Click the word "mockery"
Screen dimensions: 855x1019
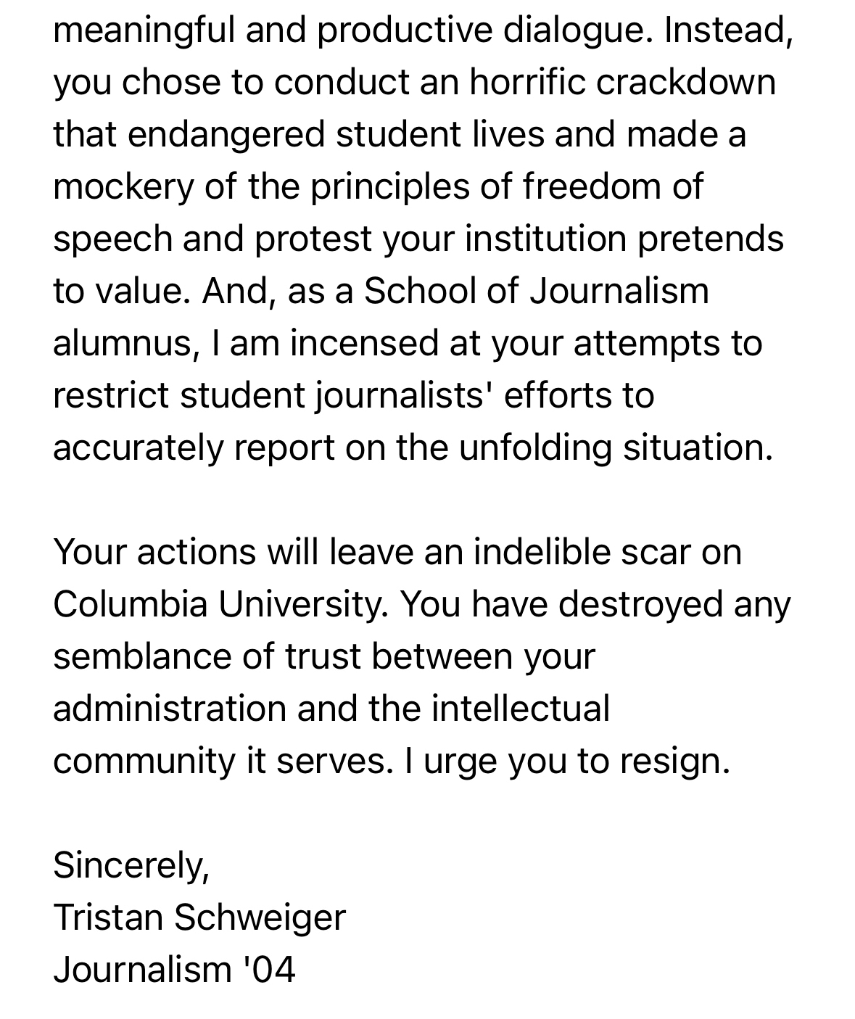123,186
